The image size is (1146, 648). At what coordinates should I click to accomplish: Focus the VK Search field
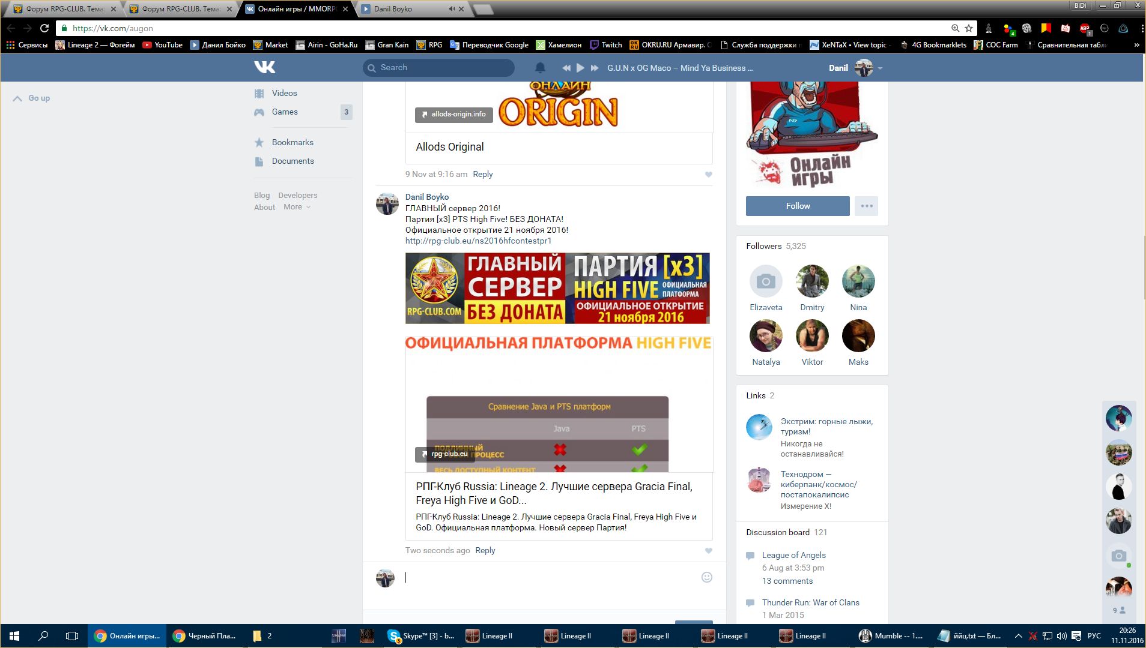pos(438,68)
